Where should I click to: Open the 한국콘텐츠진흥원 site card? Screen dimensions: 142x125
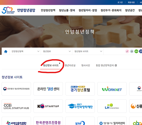coord(48,121)
